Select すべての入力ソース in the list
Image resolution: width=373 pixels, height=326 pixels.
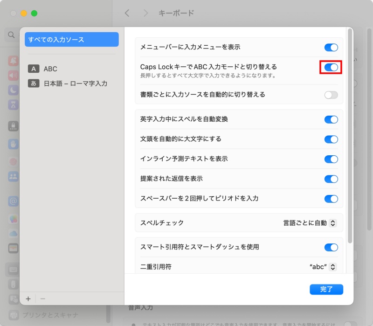click(71, 40)
